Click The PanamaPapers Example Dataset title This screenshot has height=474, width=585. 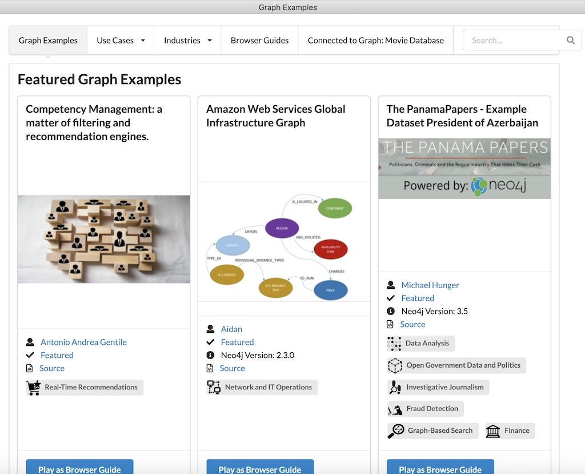pos(462,116)
